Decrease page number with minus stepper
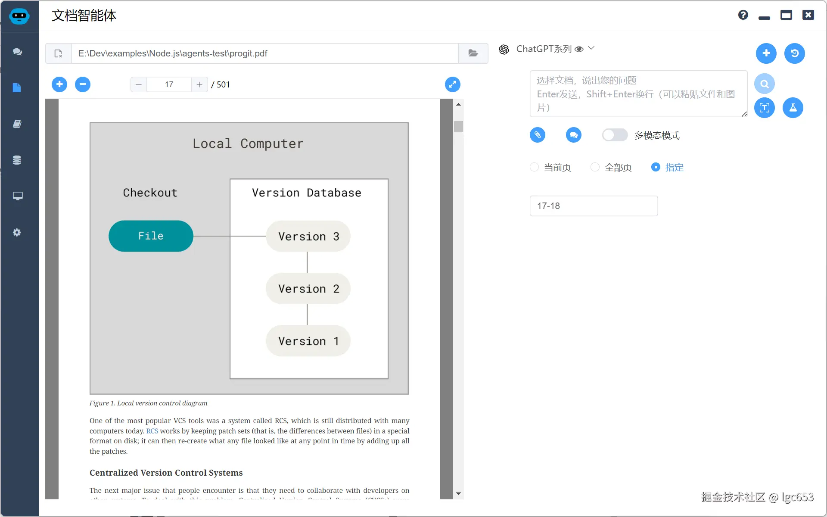827x517 pixels. coord(139,84)
